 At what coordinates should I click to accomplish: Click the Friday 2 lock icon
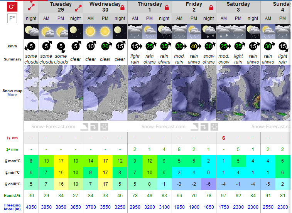tap(211, 7)
